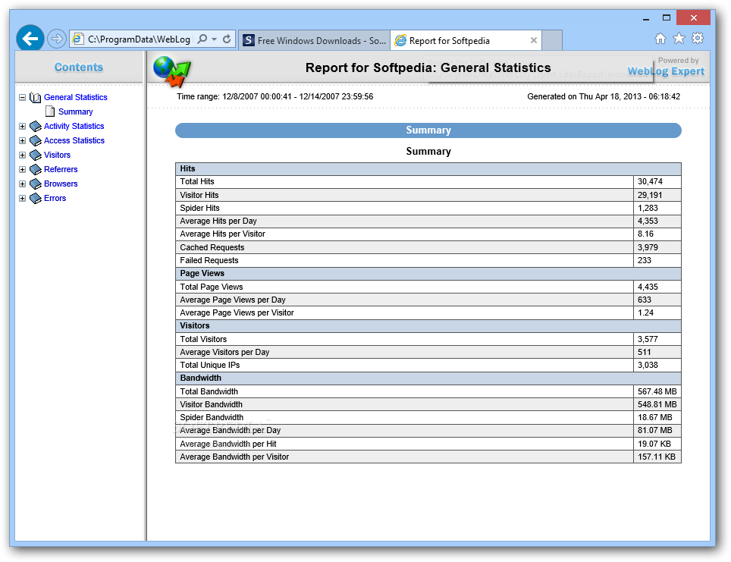This screenshot has width=731, height=562.
Task: Click the Access Statistics book icon
Action: [x=36, y=141]
